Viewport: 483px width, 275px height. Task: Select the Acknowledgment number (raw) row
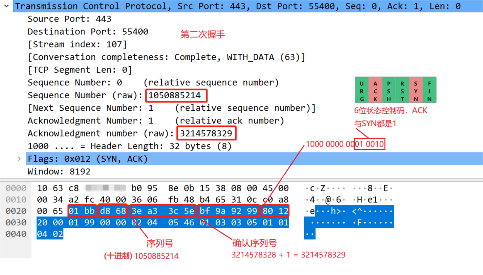tap(132, 133)
